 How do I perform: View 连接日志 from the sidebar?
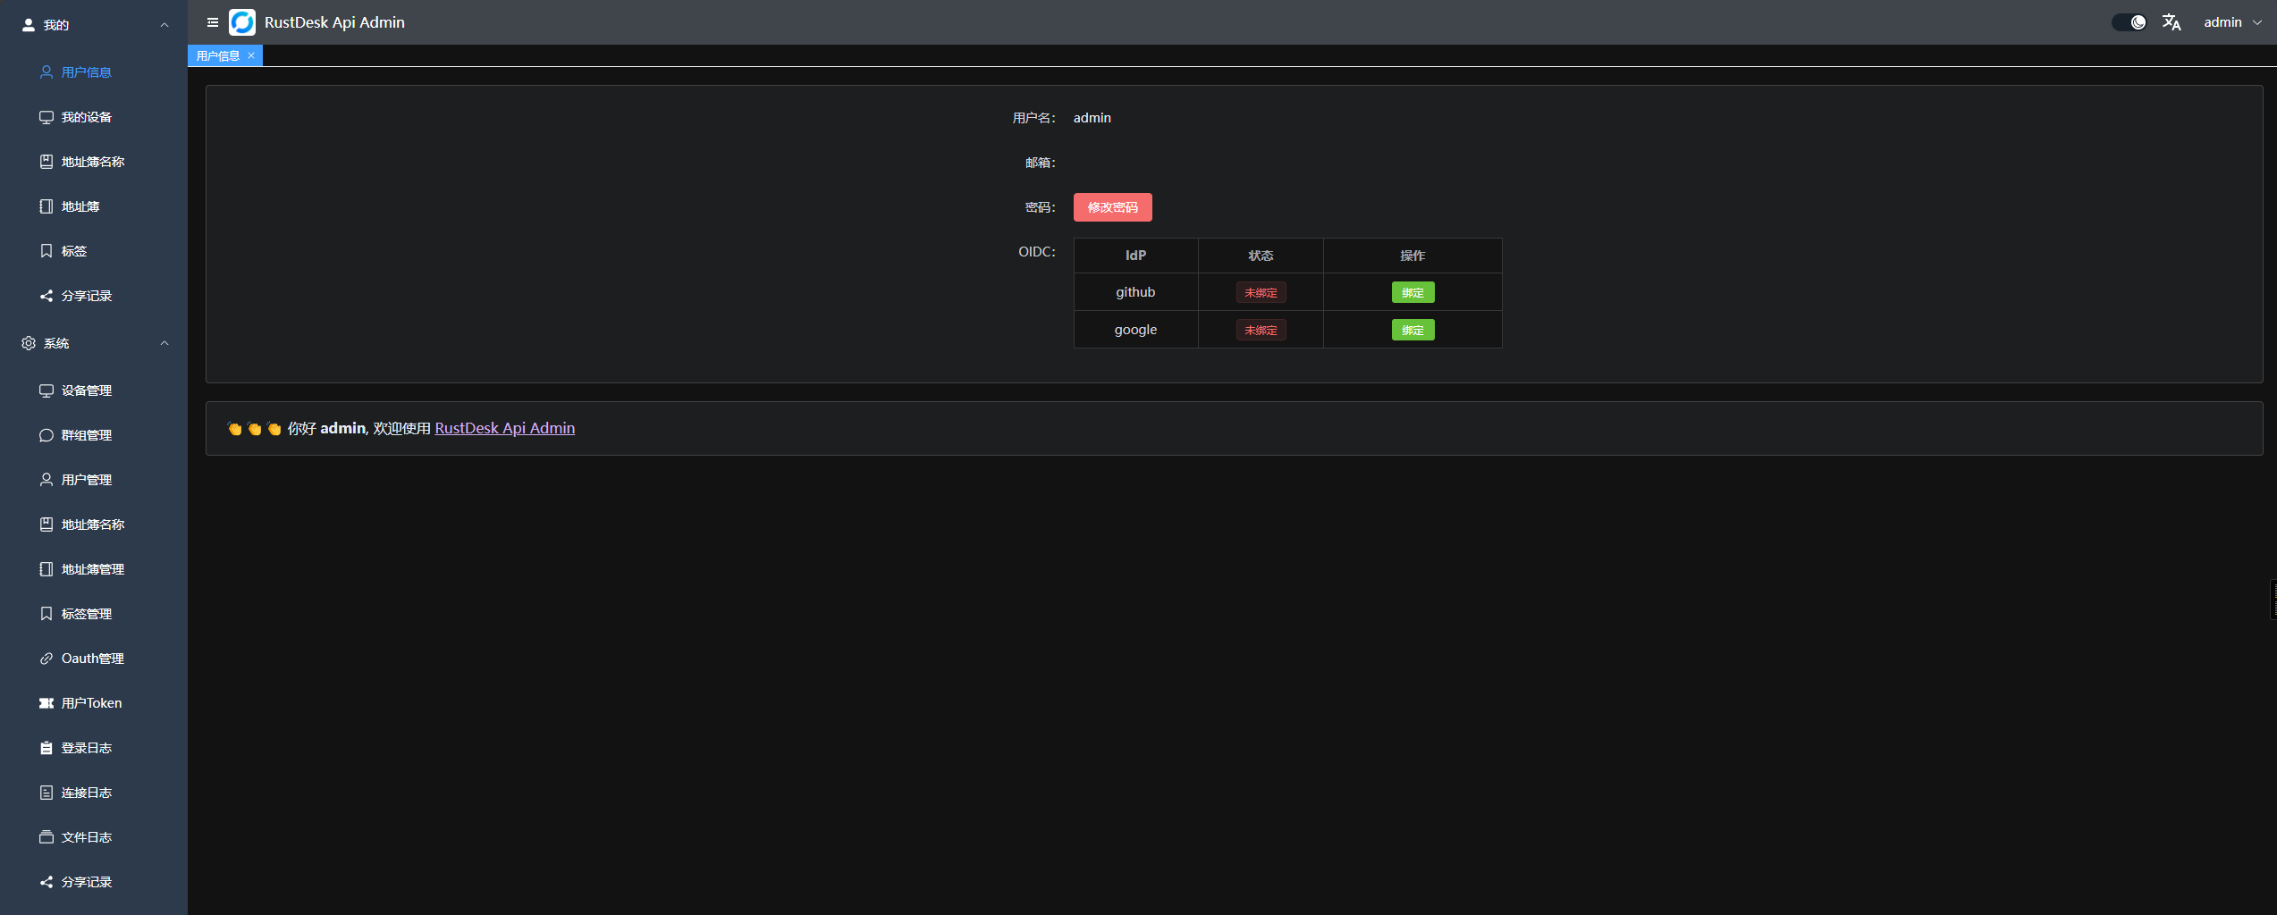87,792
